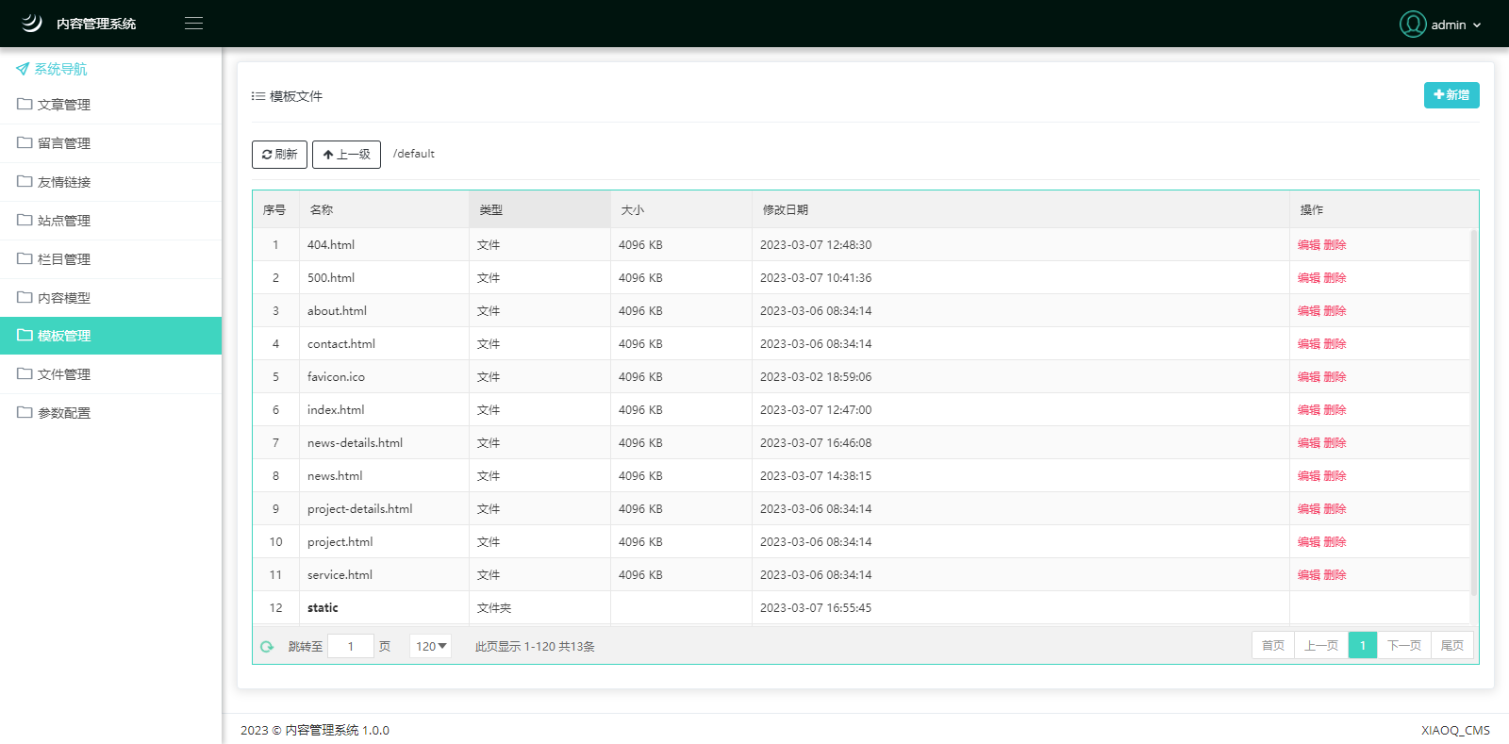Sort by the 名称 column header
Viewport: 1509px width, 744px height.
384,209
